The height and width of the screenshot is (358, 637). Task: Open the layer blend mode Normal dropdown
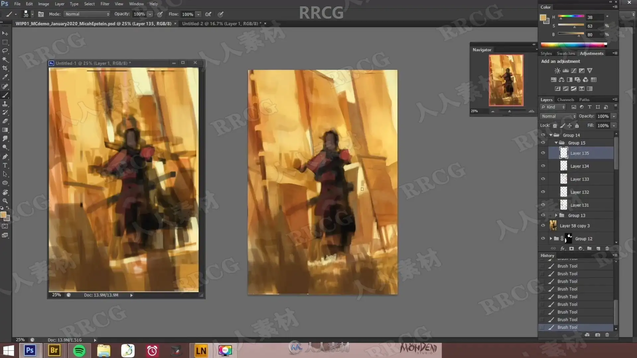(x=558, y=116)
